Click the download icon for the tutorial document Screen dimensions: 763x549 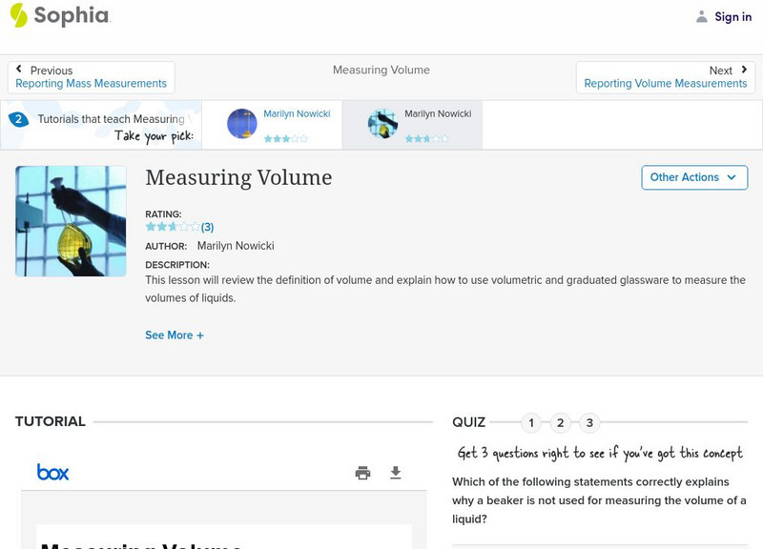pos(394,473)
